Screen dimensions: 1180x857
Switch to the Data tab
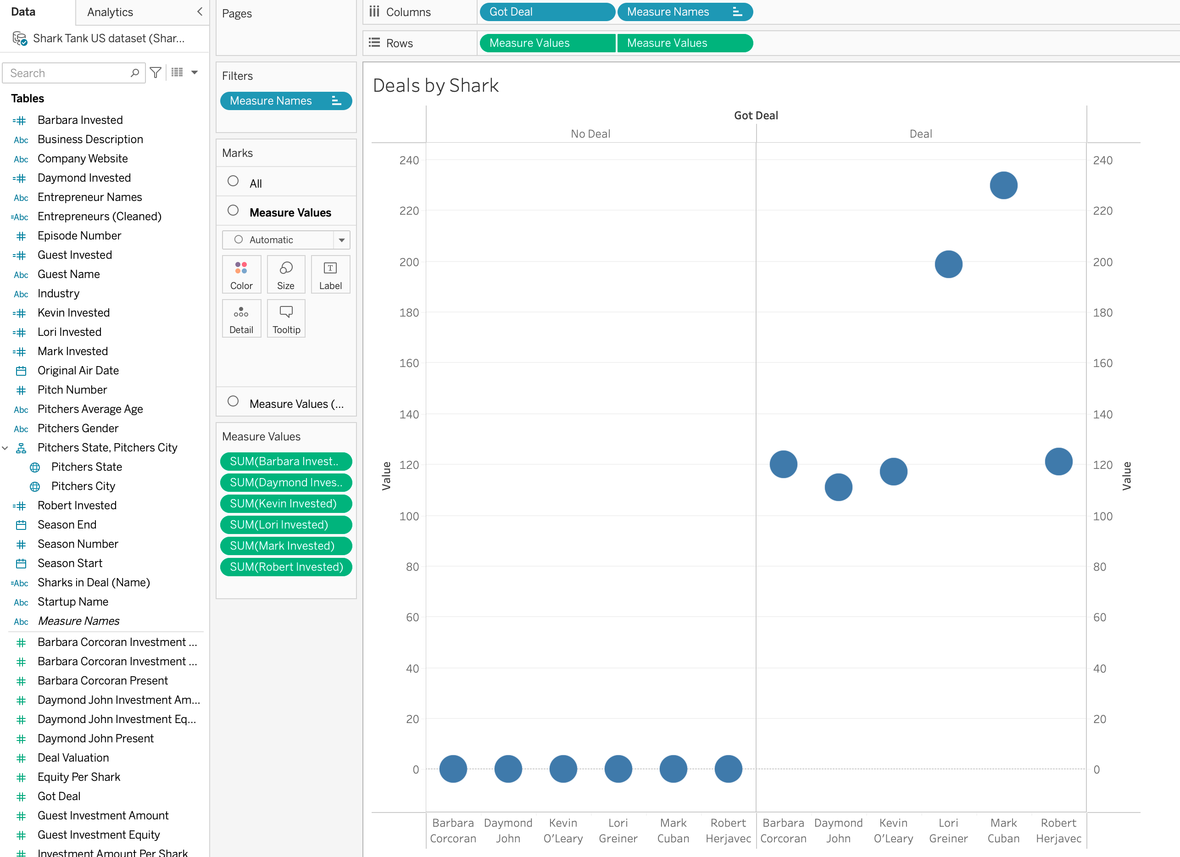click(23, 12)
